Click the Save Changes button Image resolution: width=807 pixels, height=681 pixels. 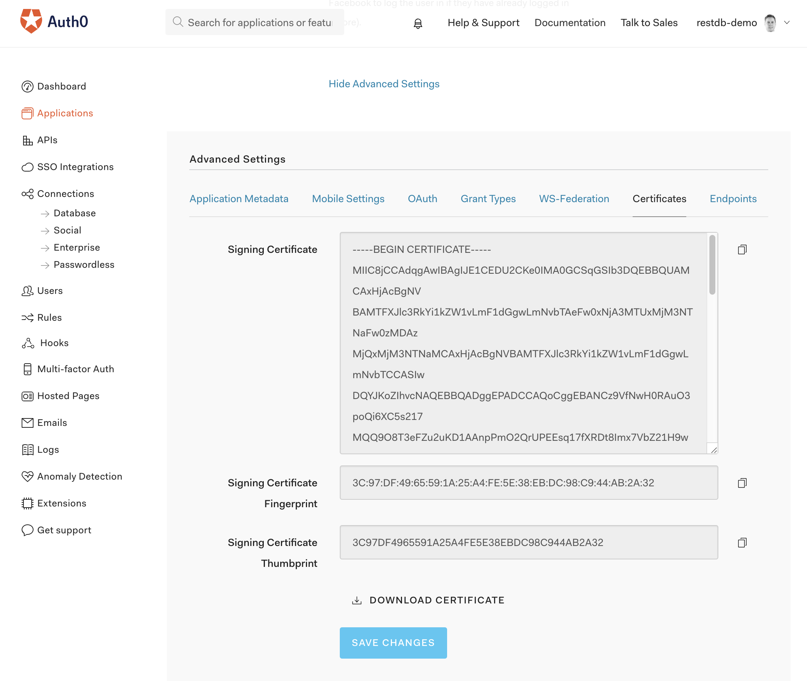tap(393, 643)
